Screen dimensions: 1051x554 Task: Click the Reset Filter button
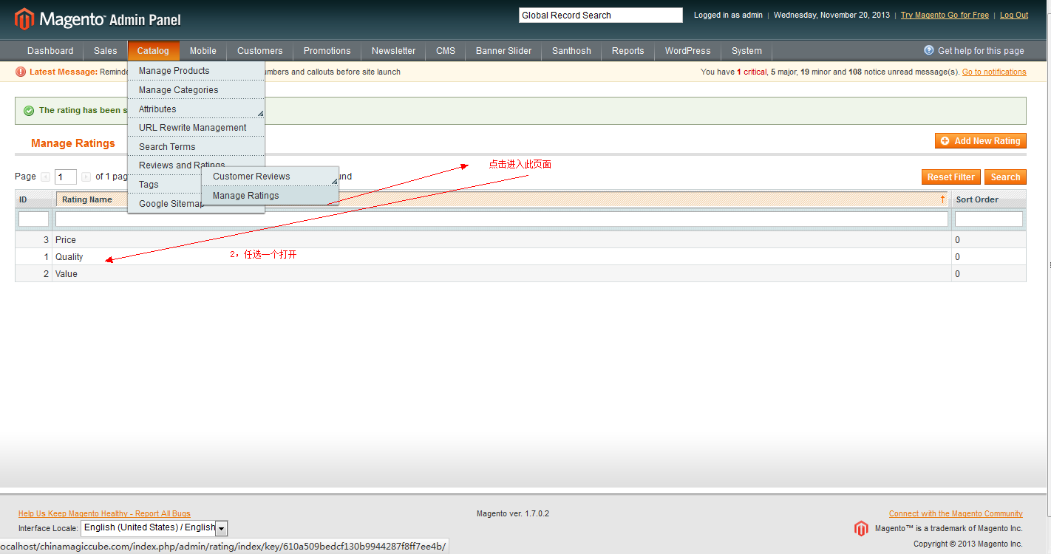click(x=950, y=177)
